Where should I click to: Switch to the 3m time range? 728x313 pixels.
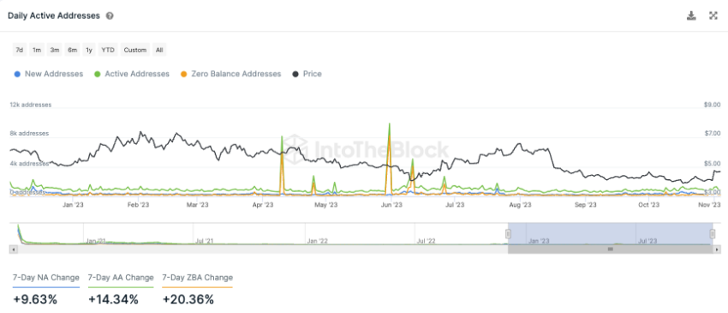tap(55, 50)
